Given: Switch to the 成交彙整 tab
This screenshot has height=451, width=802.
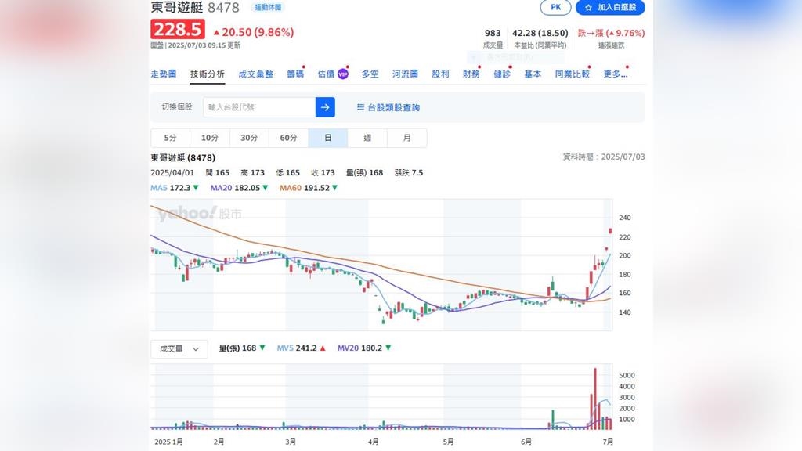Looking at the screenshot, I should pyautogui.click(x=255, y=74).
